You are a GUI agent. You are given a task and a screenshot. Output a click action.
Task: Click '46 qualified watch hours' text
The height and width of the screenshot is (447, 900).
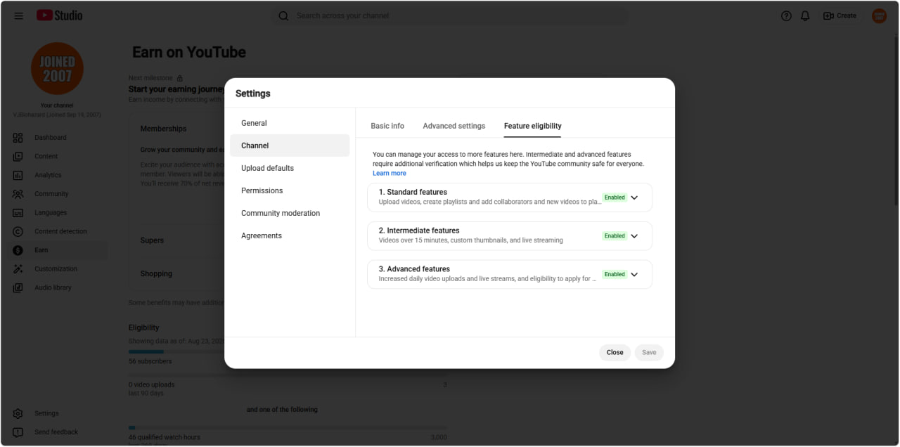pos(165,437)
